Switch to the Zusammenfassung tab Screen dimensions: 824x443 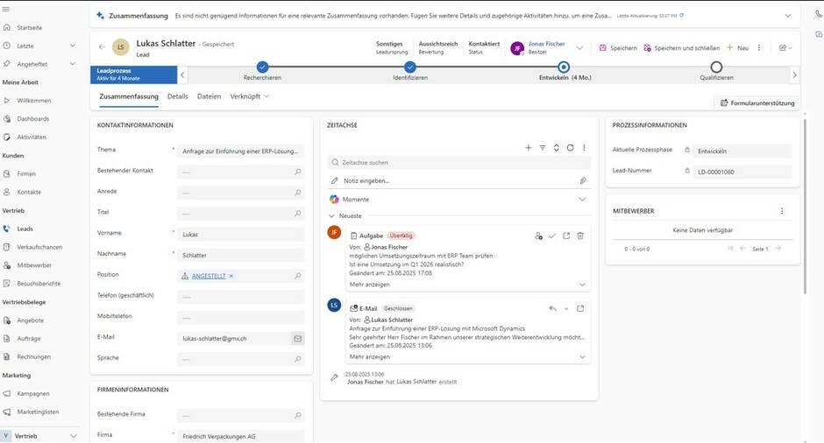(x=129, y=96)
